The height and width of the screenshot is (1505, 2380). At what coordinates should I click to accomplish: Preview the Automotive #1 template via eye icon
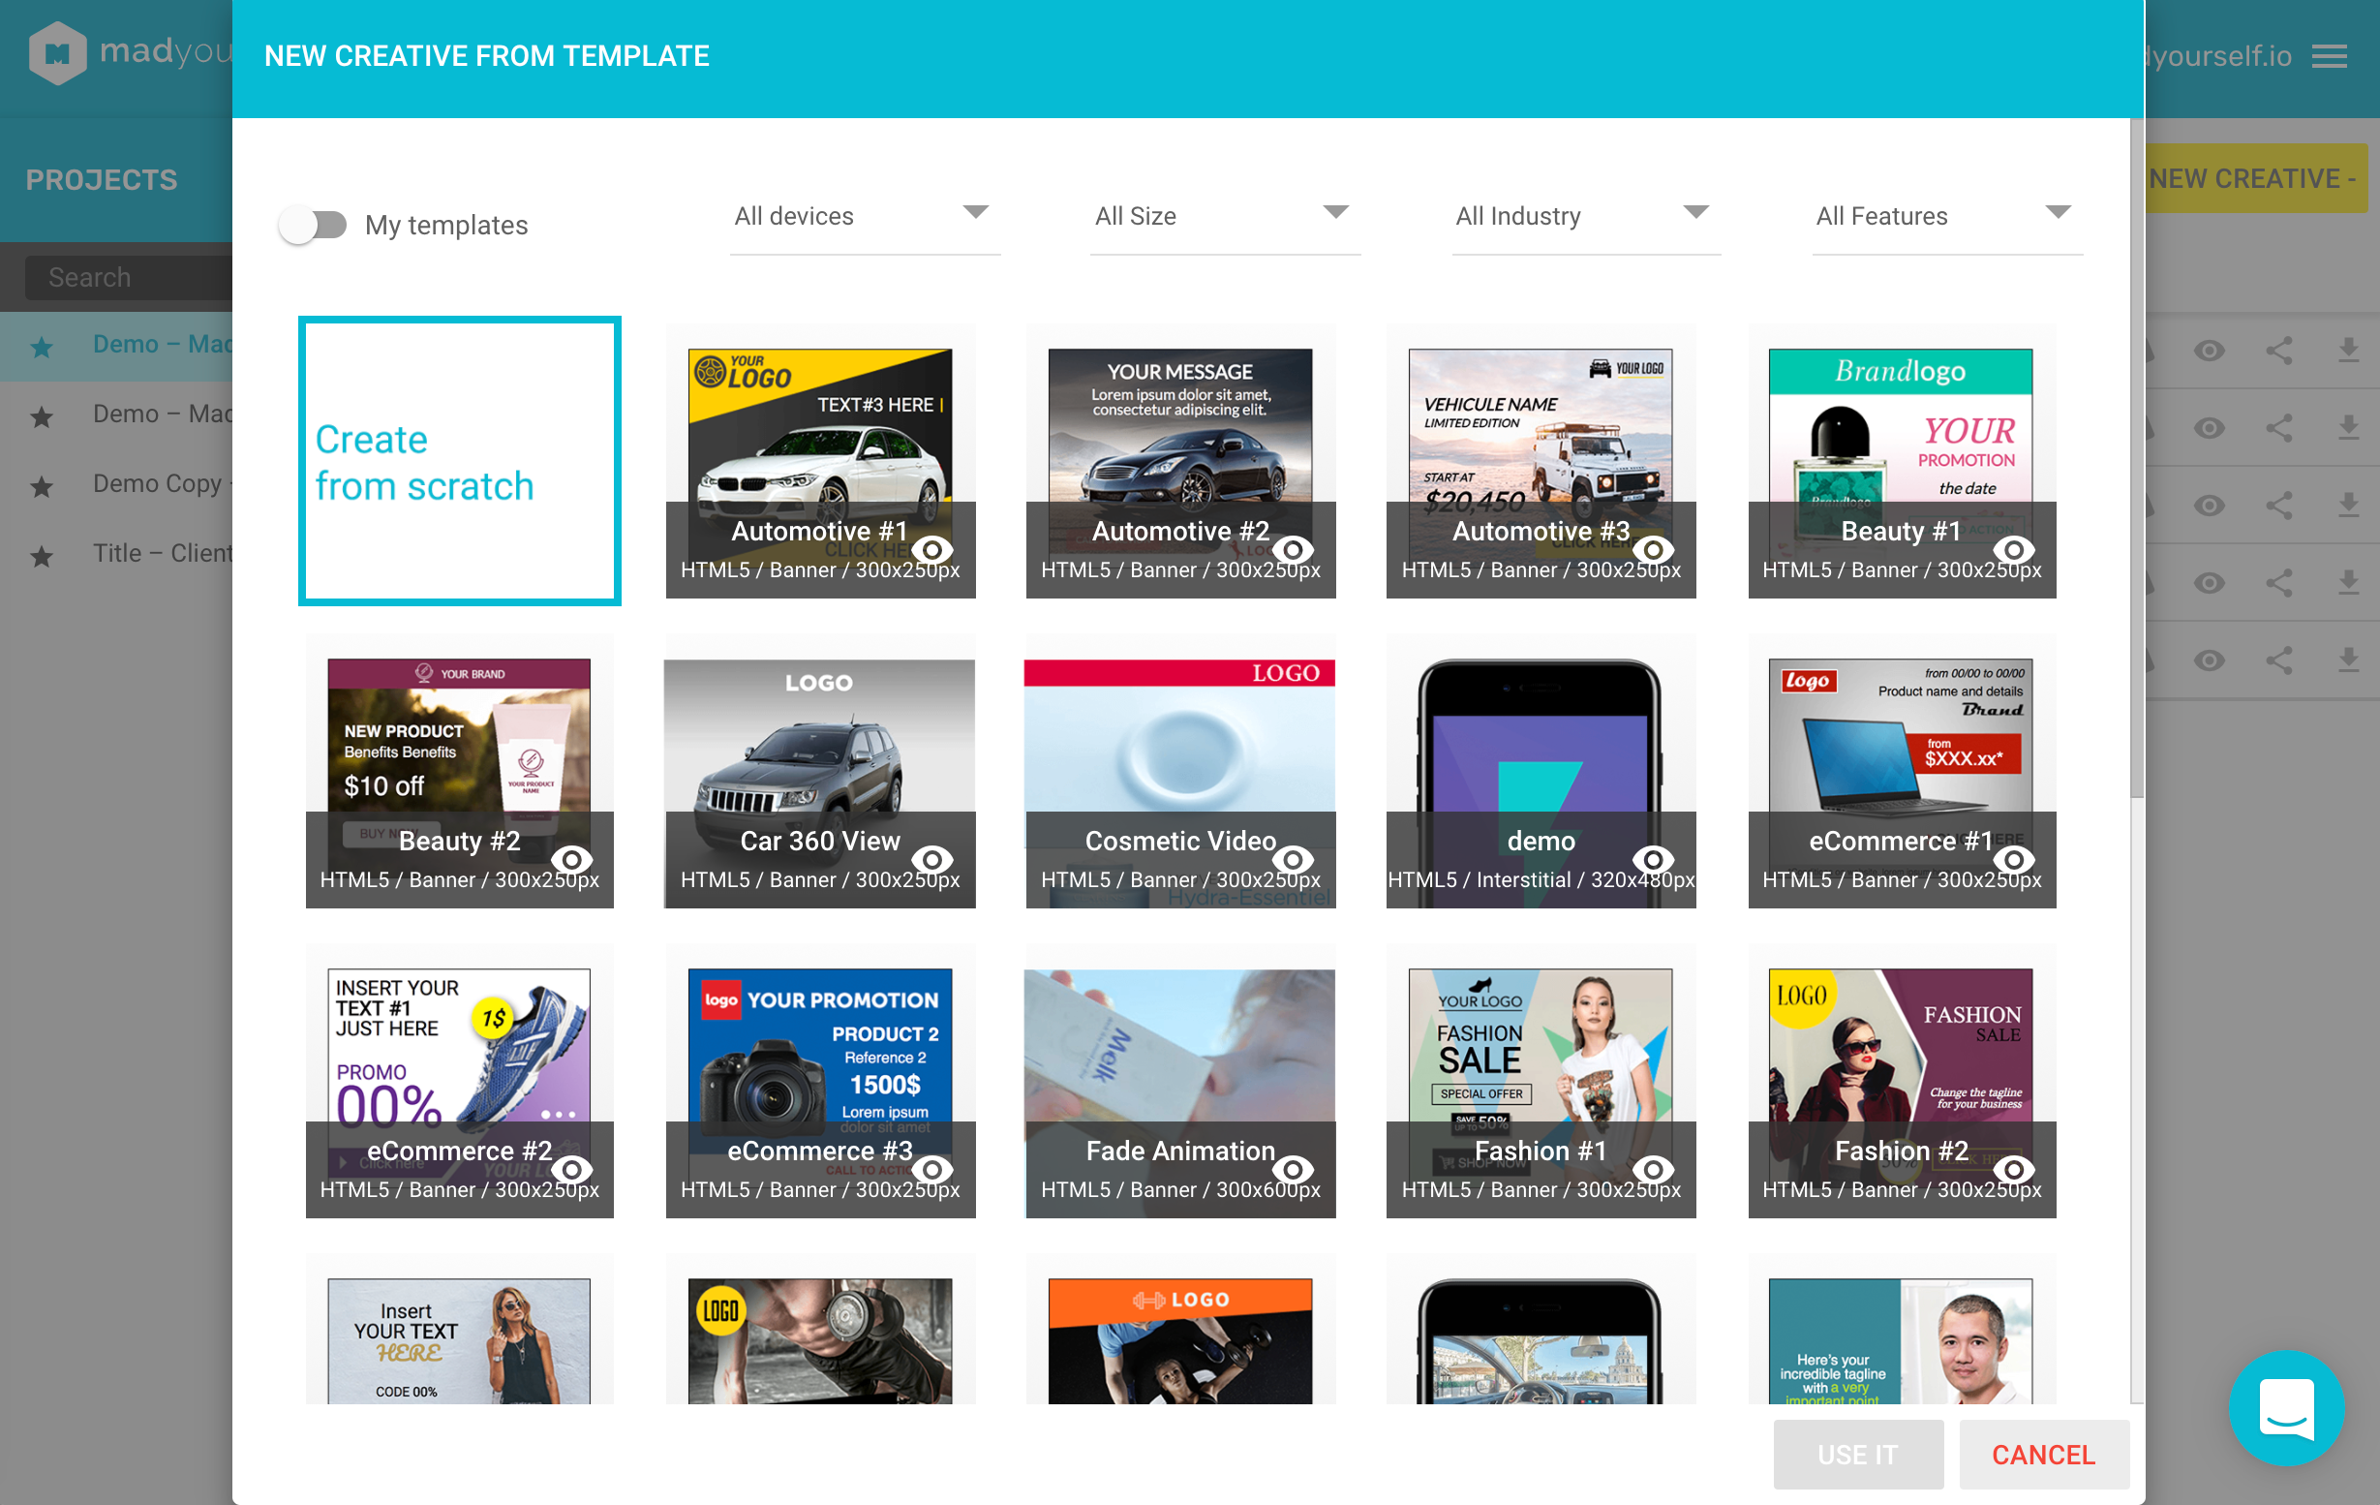tap(932, 549)
